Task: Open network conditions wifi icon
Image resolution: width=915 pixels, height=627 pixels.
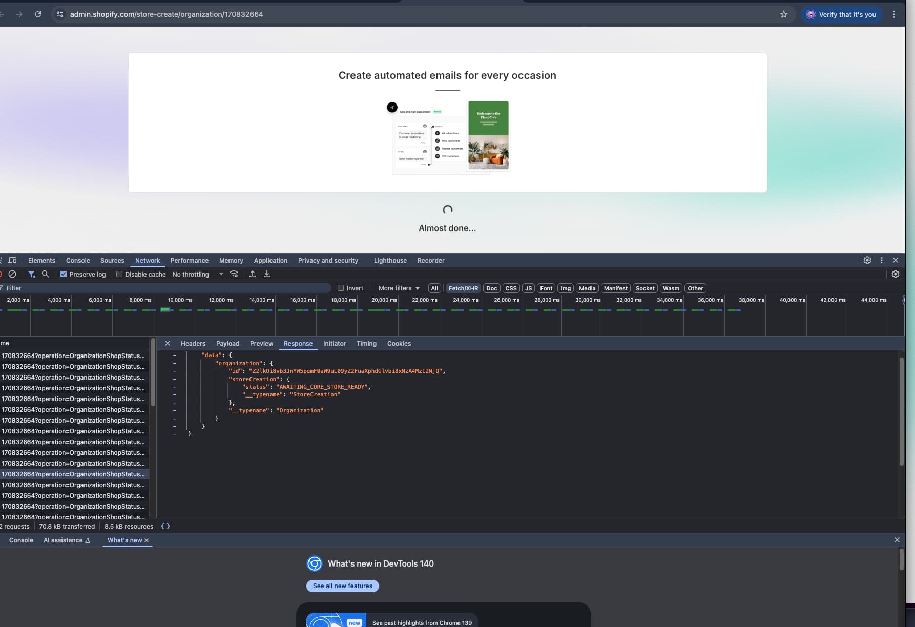Action: tap(234, 274)
